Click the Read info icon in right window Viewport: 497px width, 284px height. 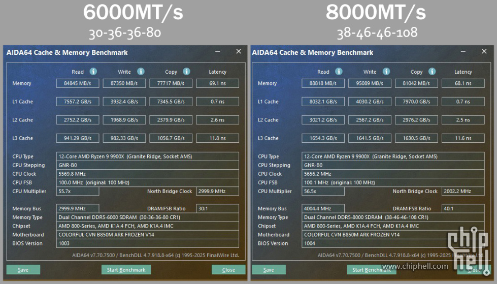tap(339, 72)
